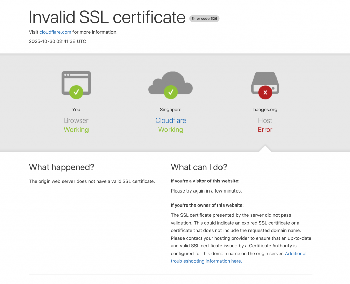Click the gray Host label
Screen dimensions: 350x284
(x=265, y=120)
